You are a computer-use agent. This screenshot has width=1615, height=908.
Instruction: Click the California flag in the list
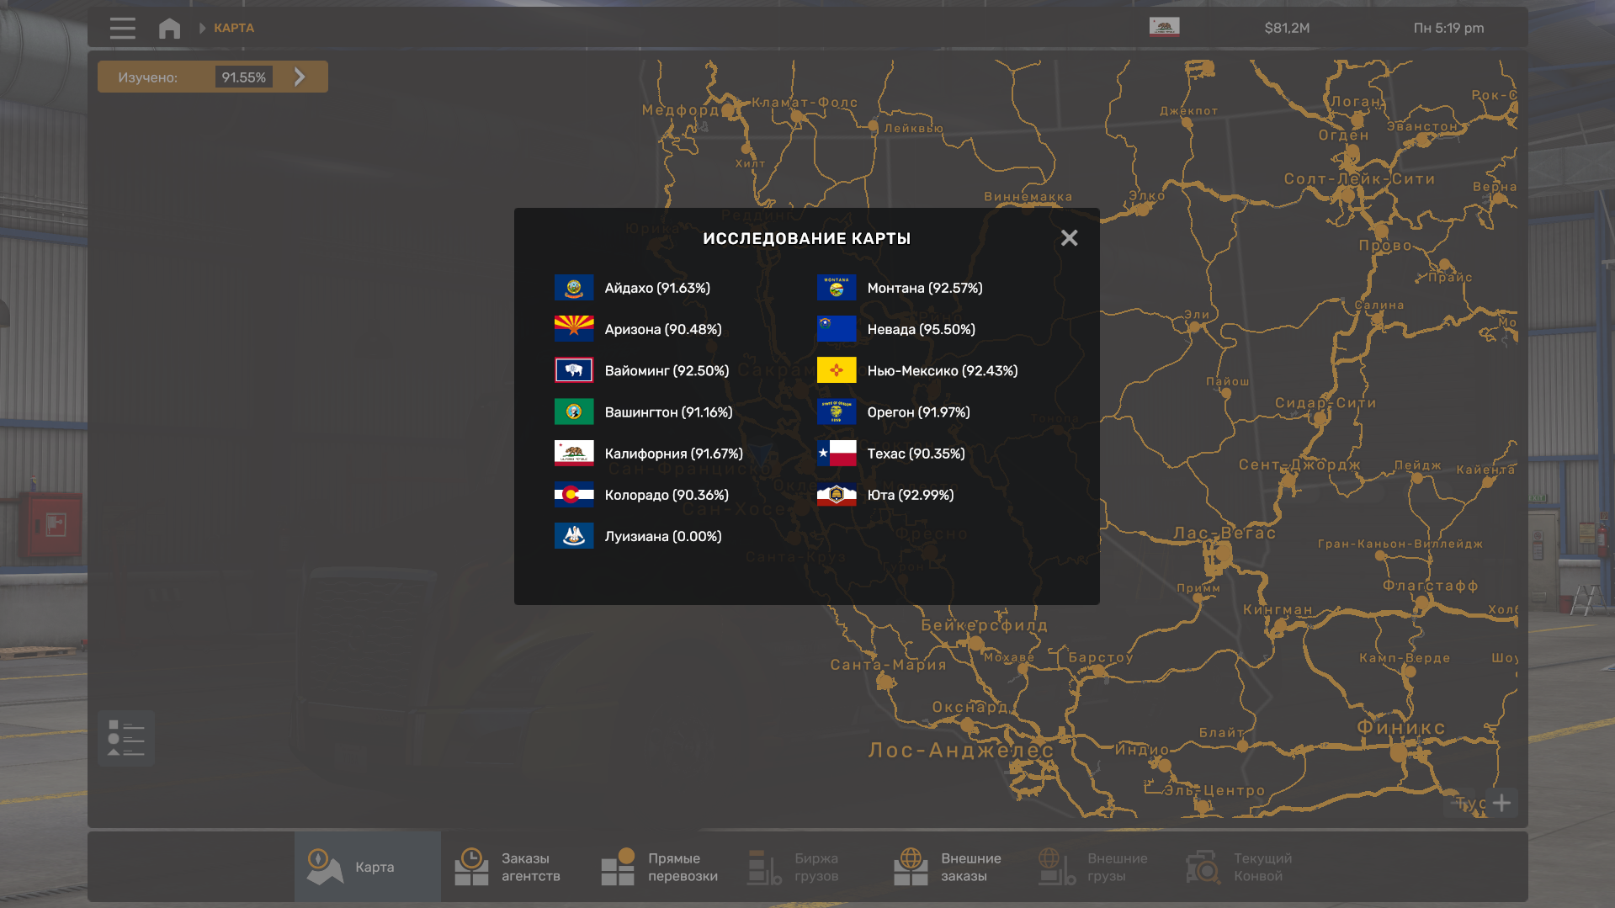click(x=574, y=454)
